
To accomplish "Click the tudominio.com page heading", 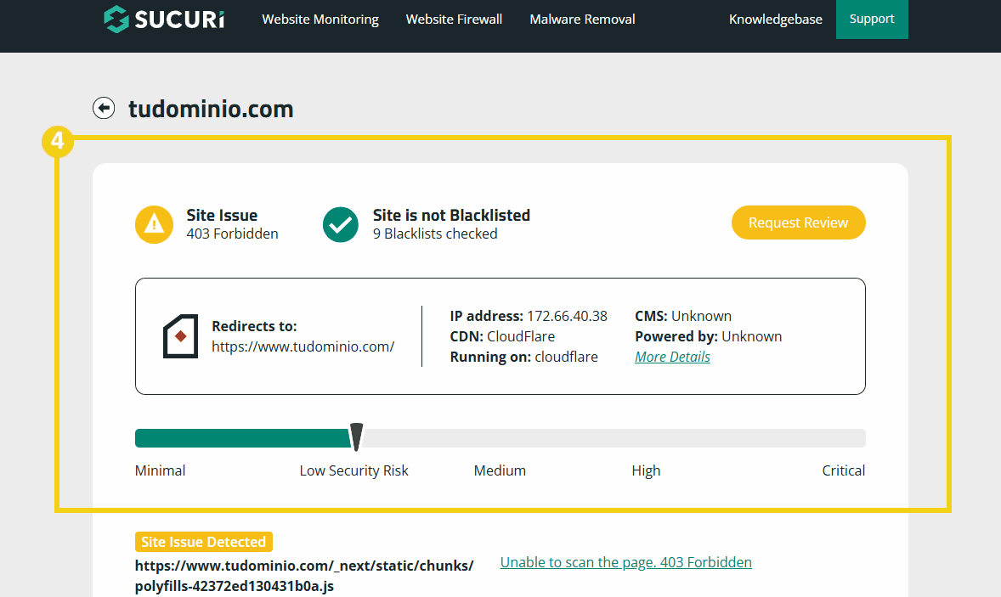I will click(x=211, y=109).
